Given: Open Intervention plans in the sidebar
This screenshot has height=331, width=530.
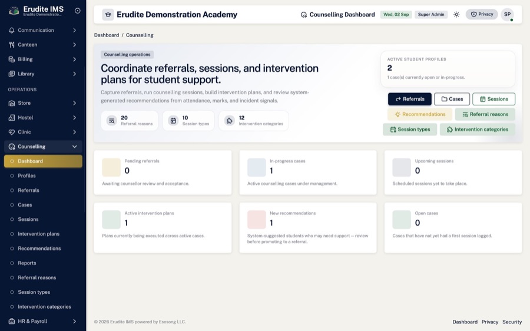Looking at the screenshot, I should pos(43,234).
